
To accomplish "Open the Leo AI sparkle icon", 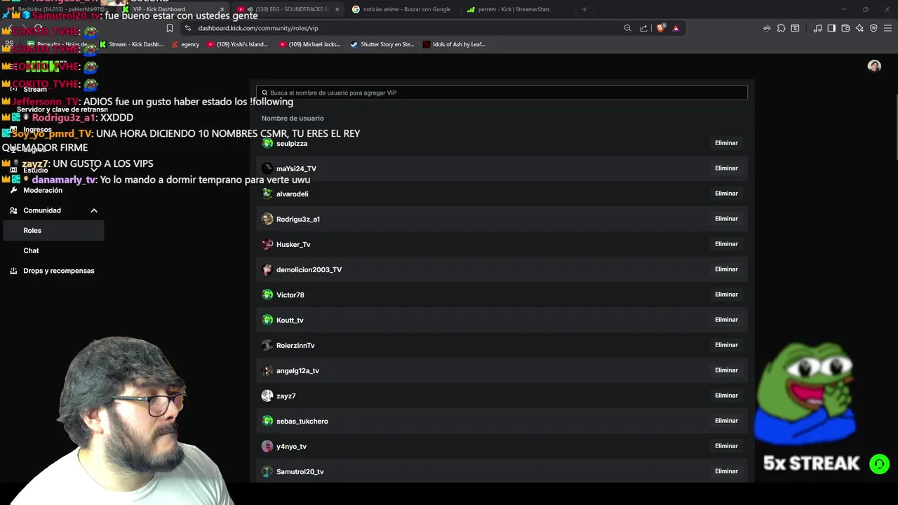I will coord(859,28).
